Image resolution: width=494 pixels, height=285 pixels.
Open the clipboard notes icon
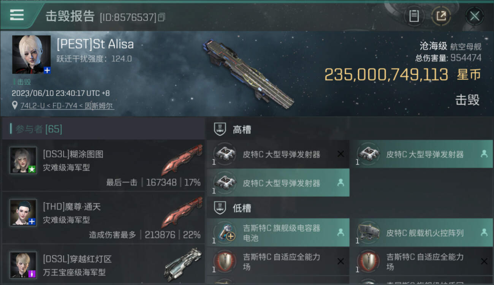point(414,16)
